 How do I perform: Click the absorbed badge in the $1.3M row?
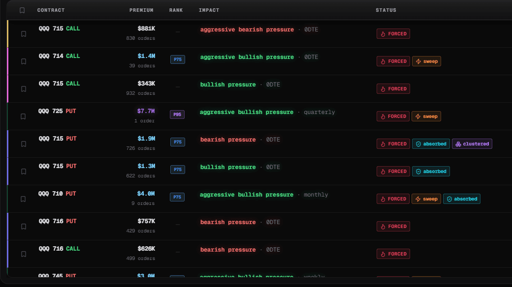[x=431, y=172]
